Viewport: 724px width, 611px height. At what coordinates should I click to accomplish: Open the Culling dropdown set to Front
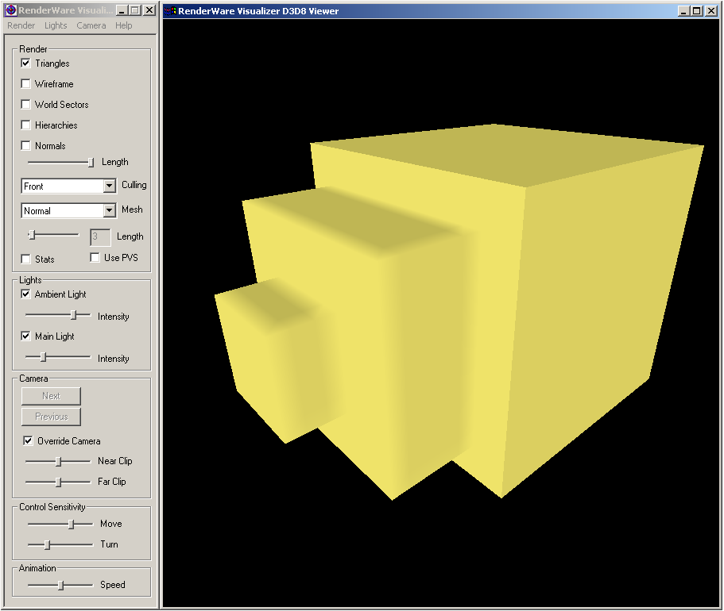110,186
